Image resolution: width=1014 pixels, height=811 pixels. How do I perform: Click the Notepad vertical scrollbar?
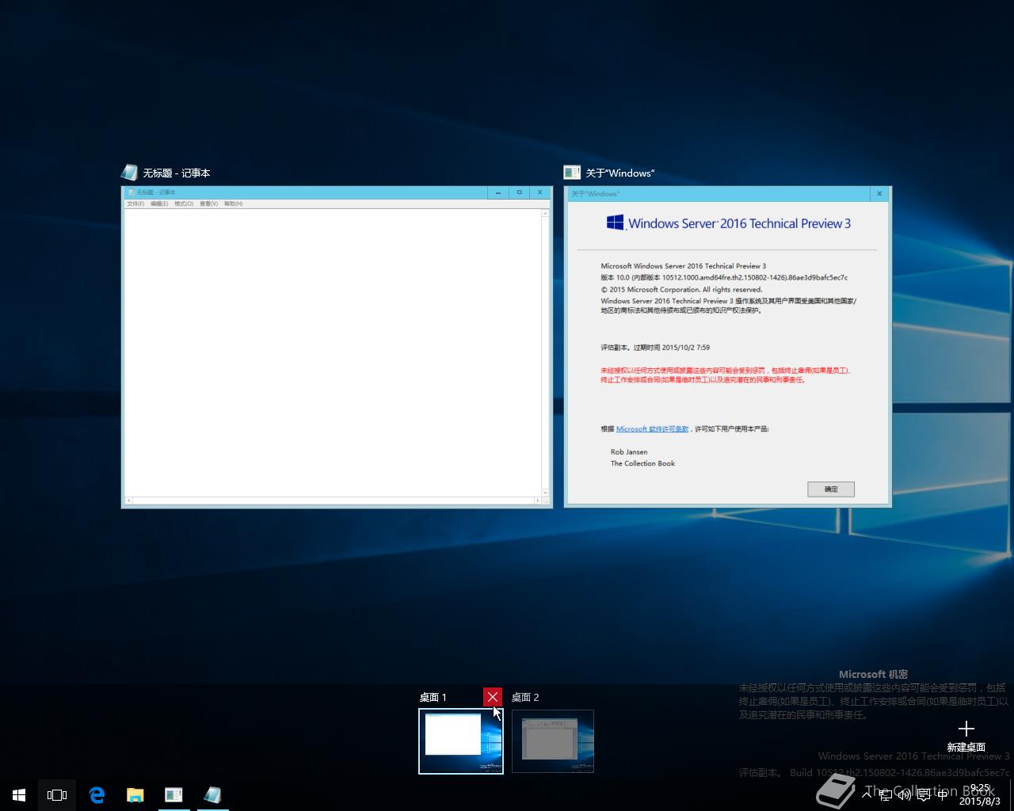[x=546, y=353]
